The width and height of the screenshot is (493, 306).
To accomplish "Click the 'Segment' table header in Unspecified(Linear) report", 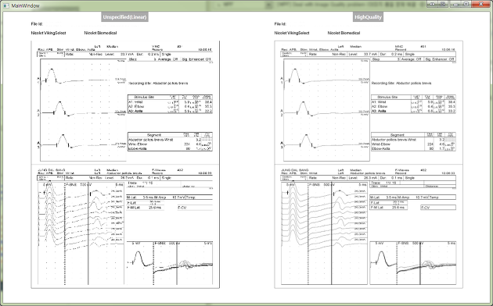I will (x=154, y=135).
